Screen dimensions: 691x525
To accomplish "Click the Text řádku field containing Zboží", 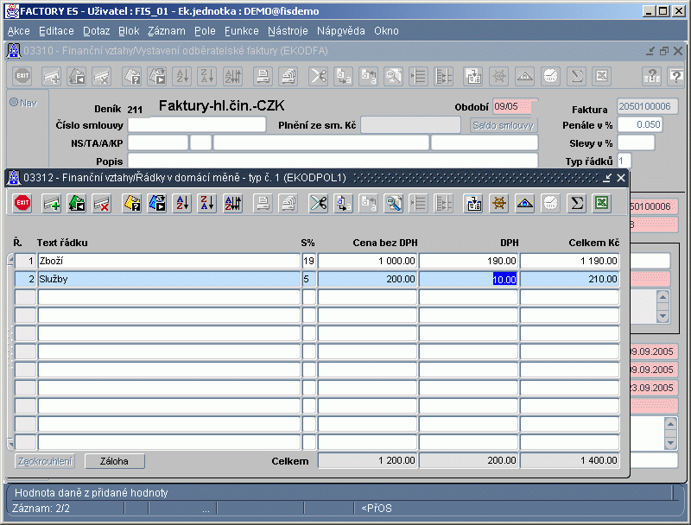I will pyautogui.click(x=168, y=261).
